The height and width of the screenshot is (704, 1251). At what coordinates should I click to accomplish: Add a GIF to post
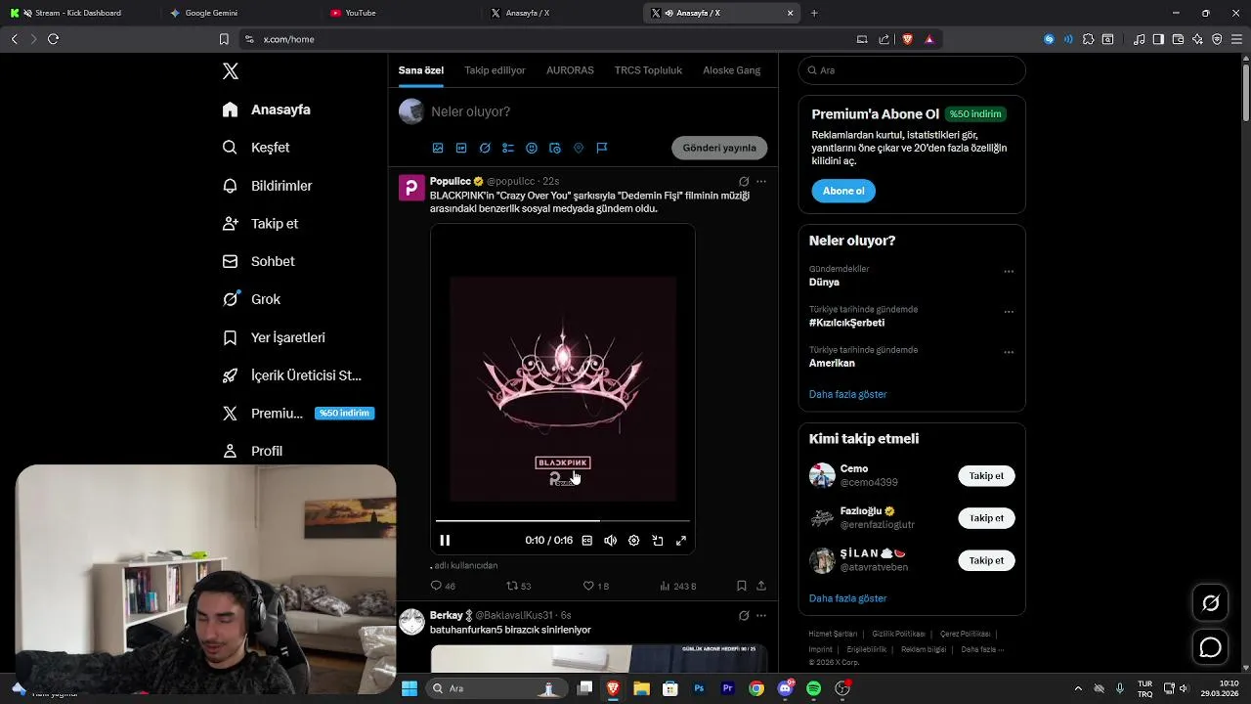[461, 148]
